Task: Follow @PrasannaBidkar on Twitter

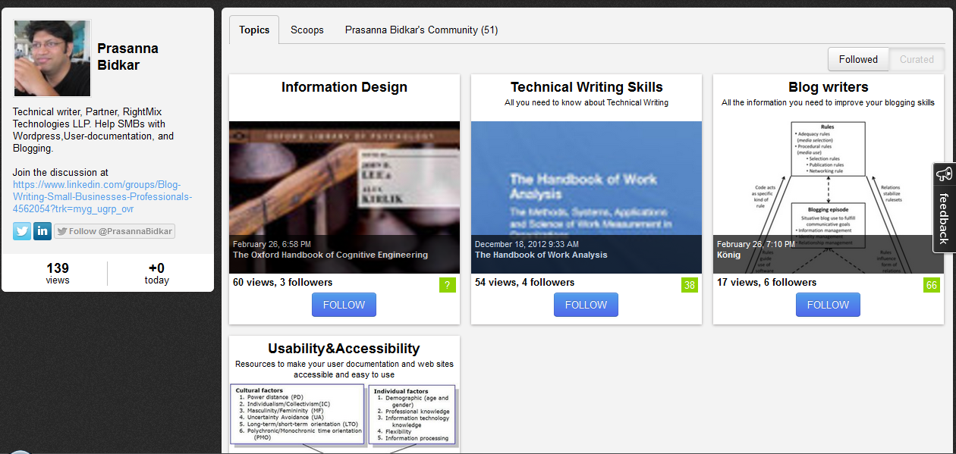Action: [115, 231]
